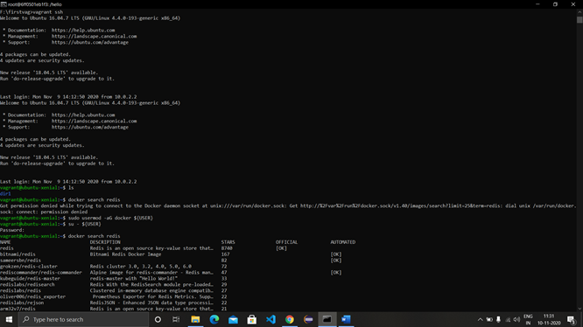This screenshot has height=327, width=583.
Task: Click 'rediscommander/redis-commander' result name
Action: coord(41,273)
